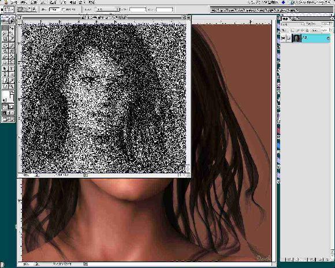Open status bar arrow of background portrait window
335x268 pixels.
tap(85, 264)
